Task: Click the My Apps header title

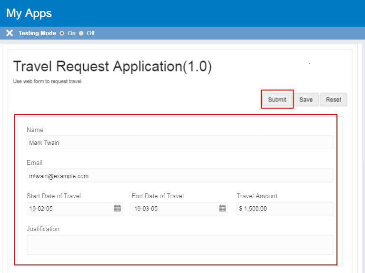Action: (29, 13)
